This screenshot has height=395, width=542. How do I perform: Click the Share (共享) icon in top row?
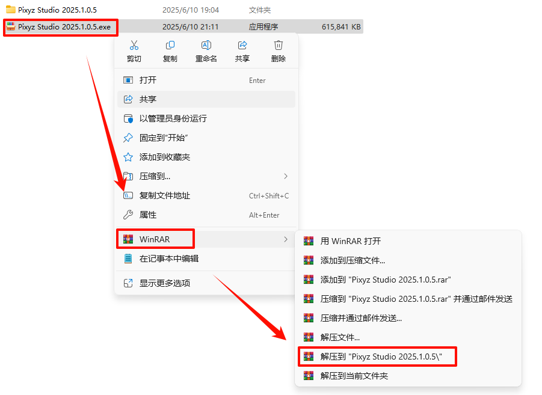242,45
